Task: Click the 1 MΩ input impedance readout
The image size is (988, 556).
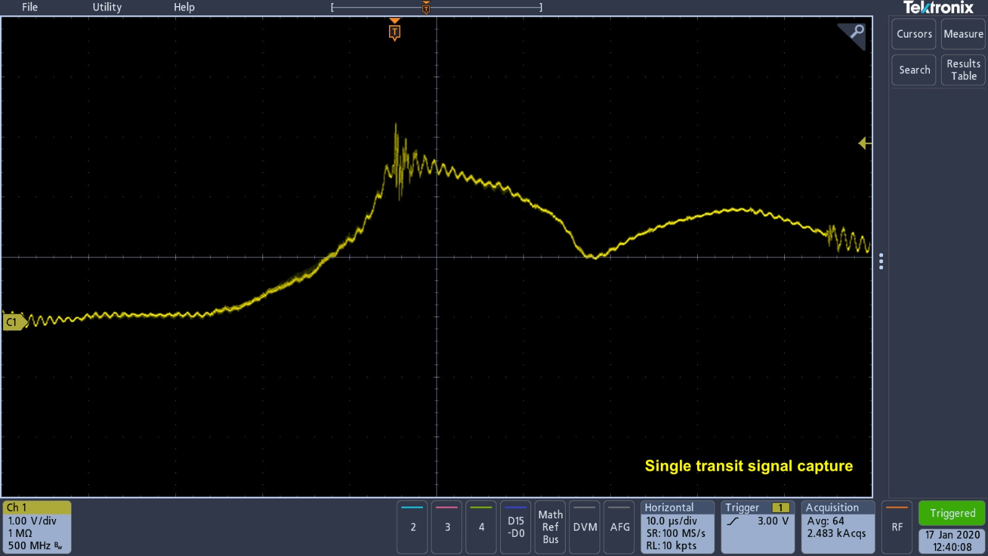Action: [x=20, y=533]
